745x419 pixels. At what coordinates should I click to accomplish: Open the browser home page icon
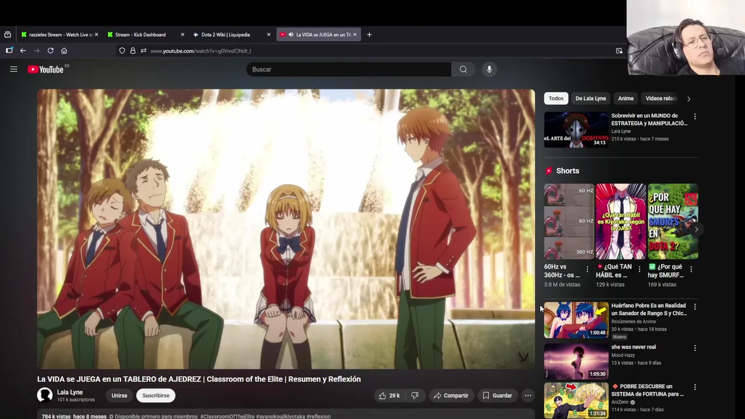64,51
